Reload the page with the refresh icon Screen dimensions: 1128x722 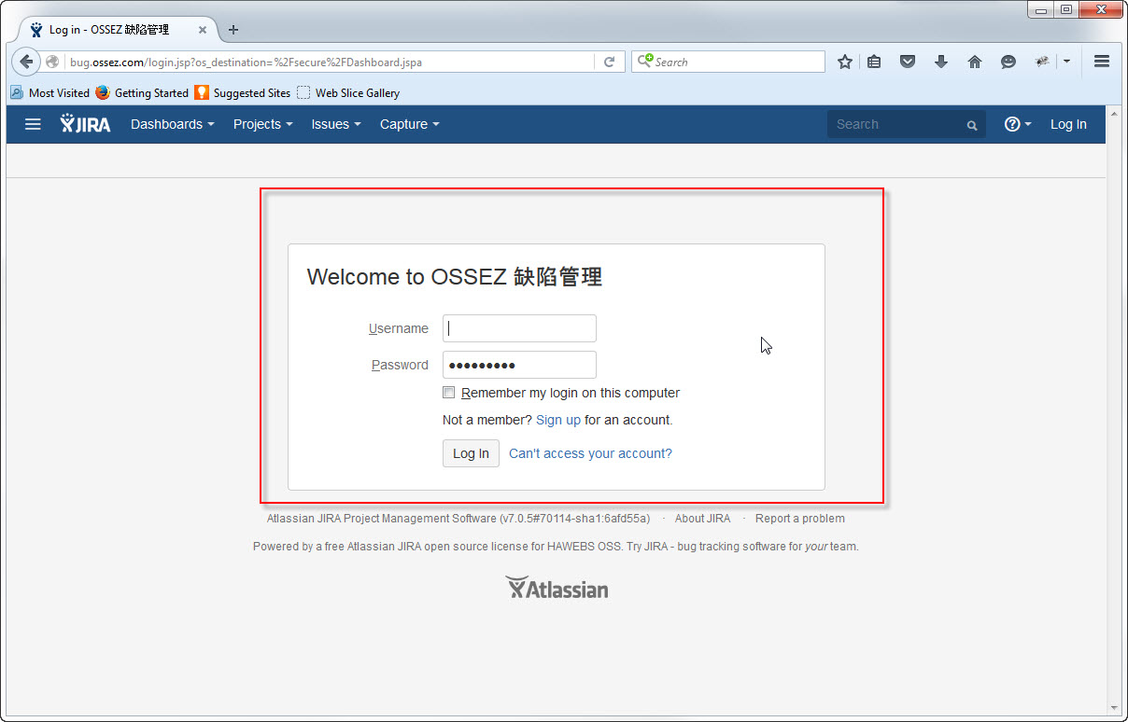click(609, 62)
